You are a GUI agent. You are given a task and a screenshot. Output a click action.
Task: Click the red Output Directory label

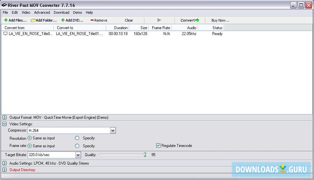22,170
